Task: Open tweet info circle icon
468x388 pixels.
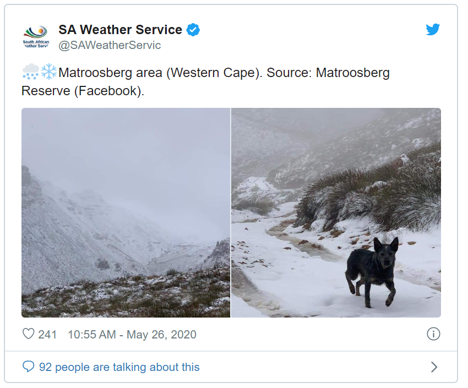Action: pyautogui.click(x=433, y=334)
